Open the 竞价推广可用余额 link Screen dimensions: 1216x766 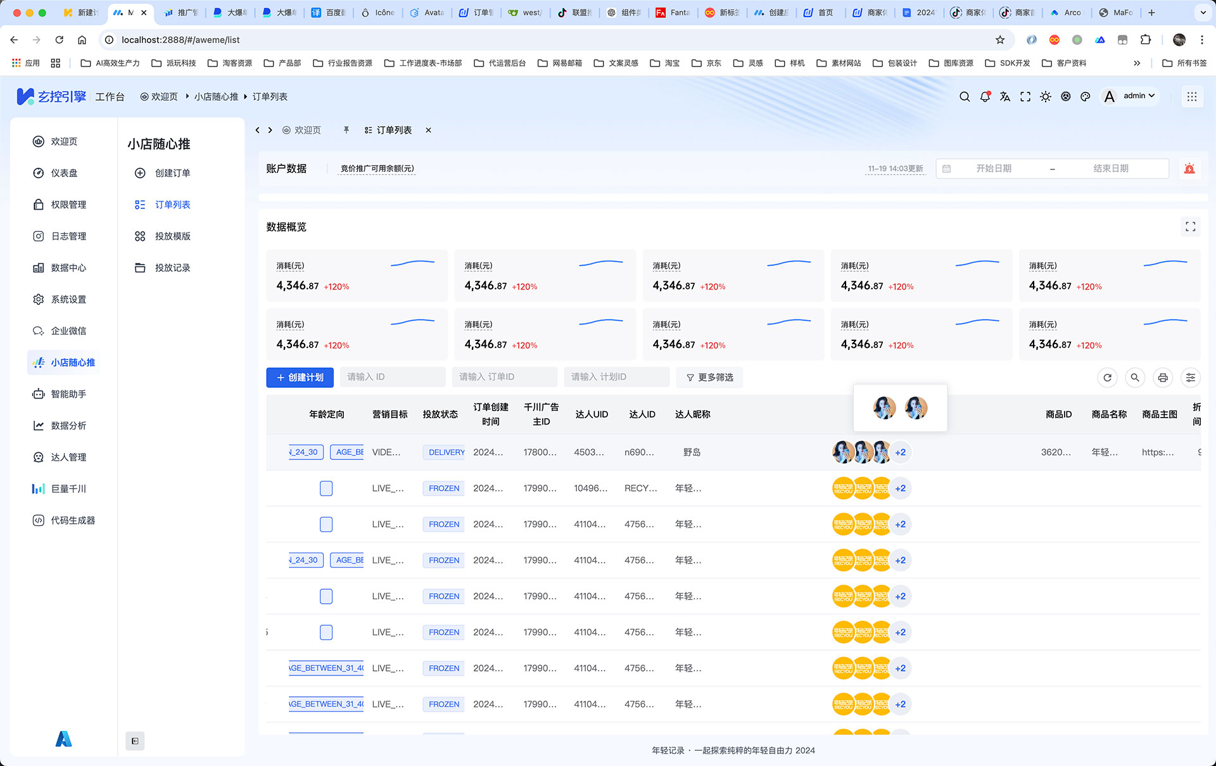point(376,169)
